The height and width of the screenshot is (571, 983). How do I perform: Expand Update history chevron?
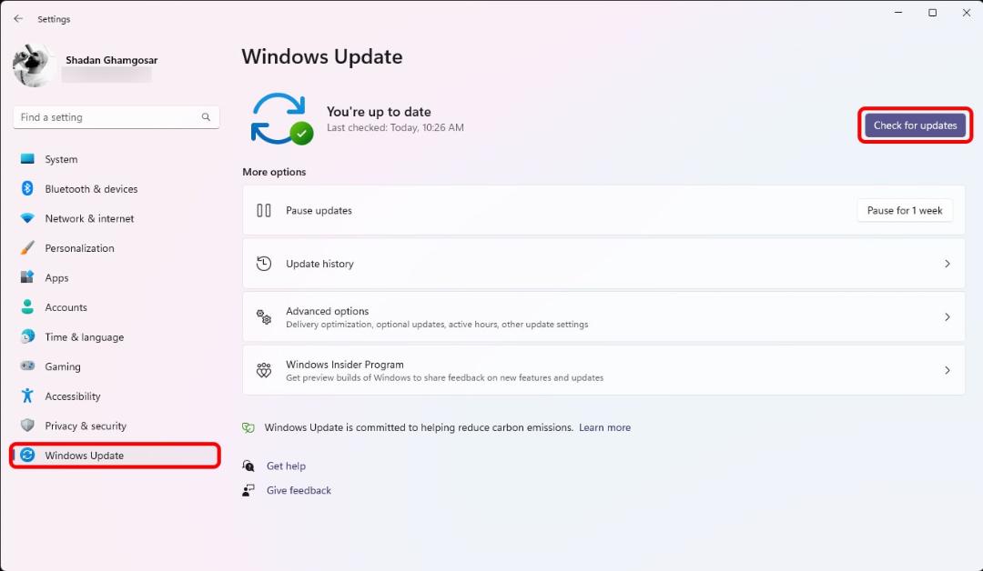(948, 264)
